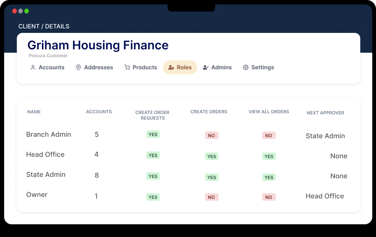Click the Accounts person icon

(33, 68)
